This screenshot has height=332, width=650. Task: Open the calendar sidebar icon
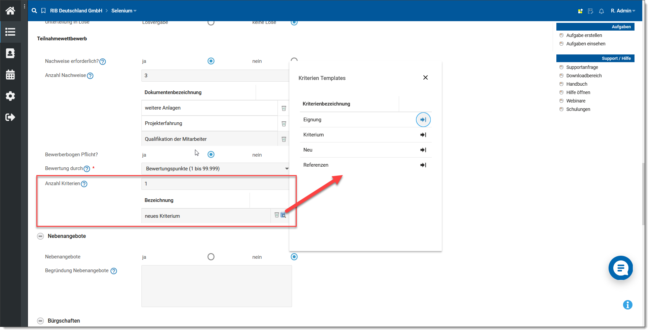click(10, 75)
